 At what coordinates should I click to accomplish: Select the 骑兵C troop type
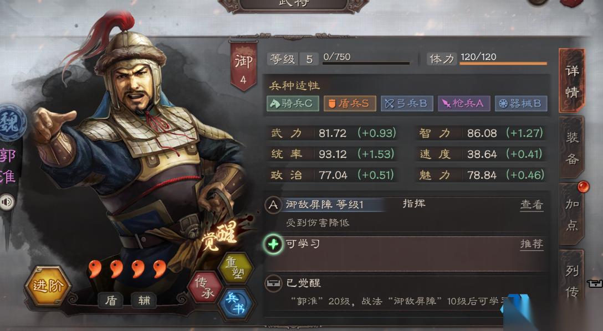coord(293,104)
